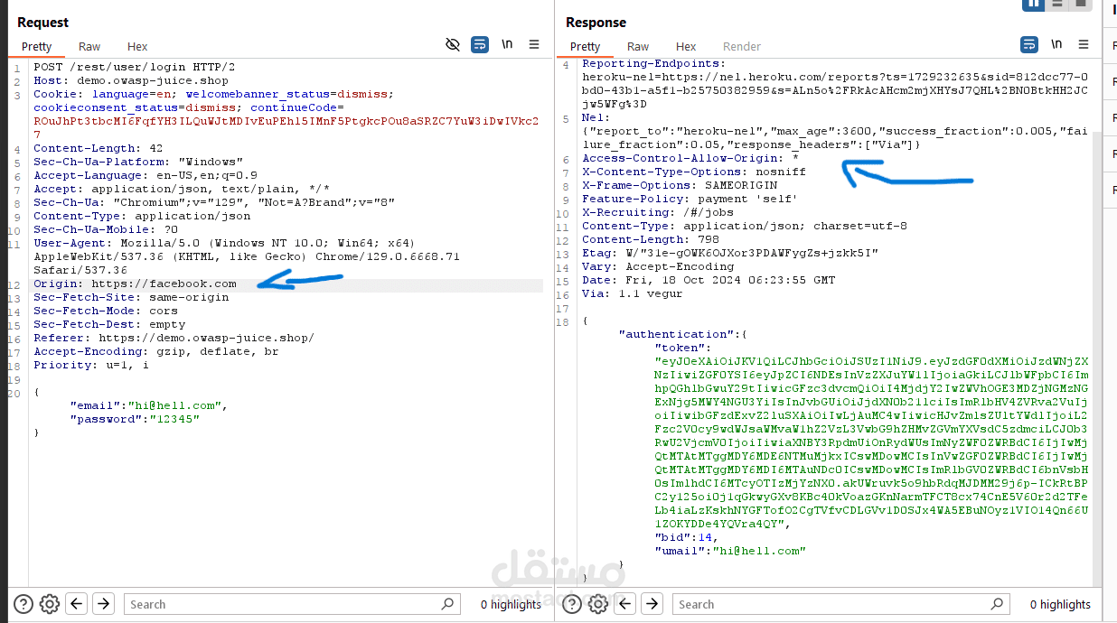Select side-by-side layout icon
Image resolution: width=1117 pixels, height=623 pixels.
(x=1034, y=4)
